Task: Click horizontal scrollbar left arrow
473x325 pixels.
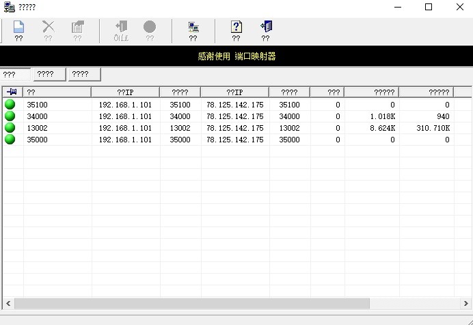Action: coord(8,302)
